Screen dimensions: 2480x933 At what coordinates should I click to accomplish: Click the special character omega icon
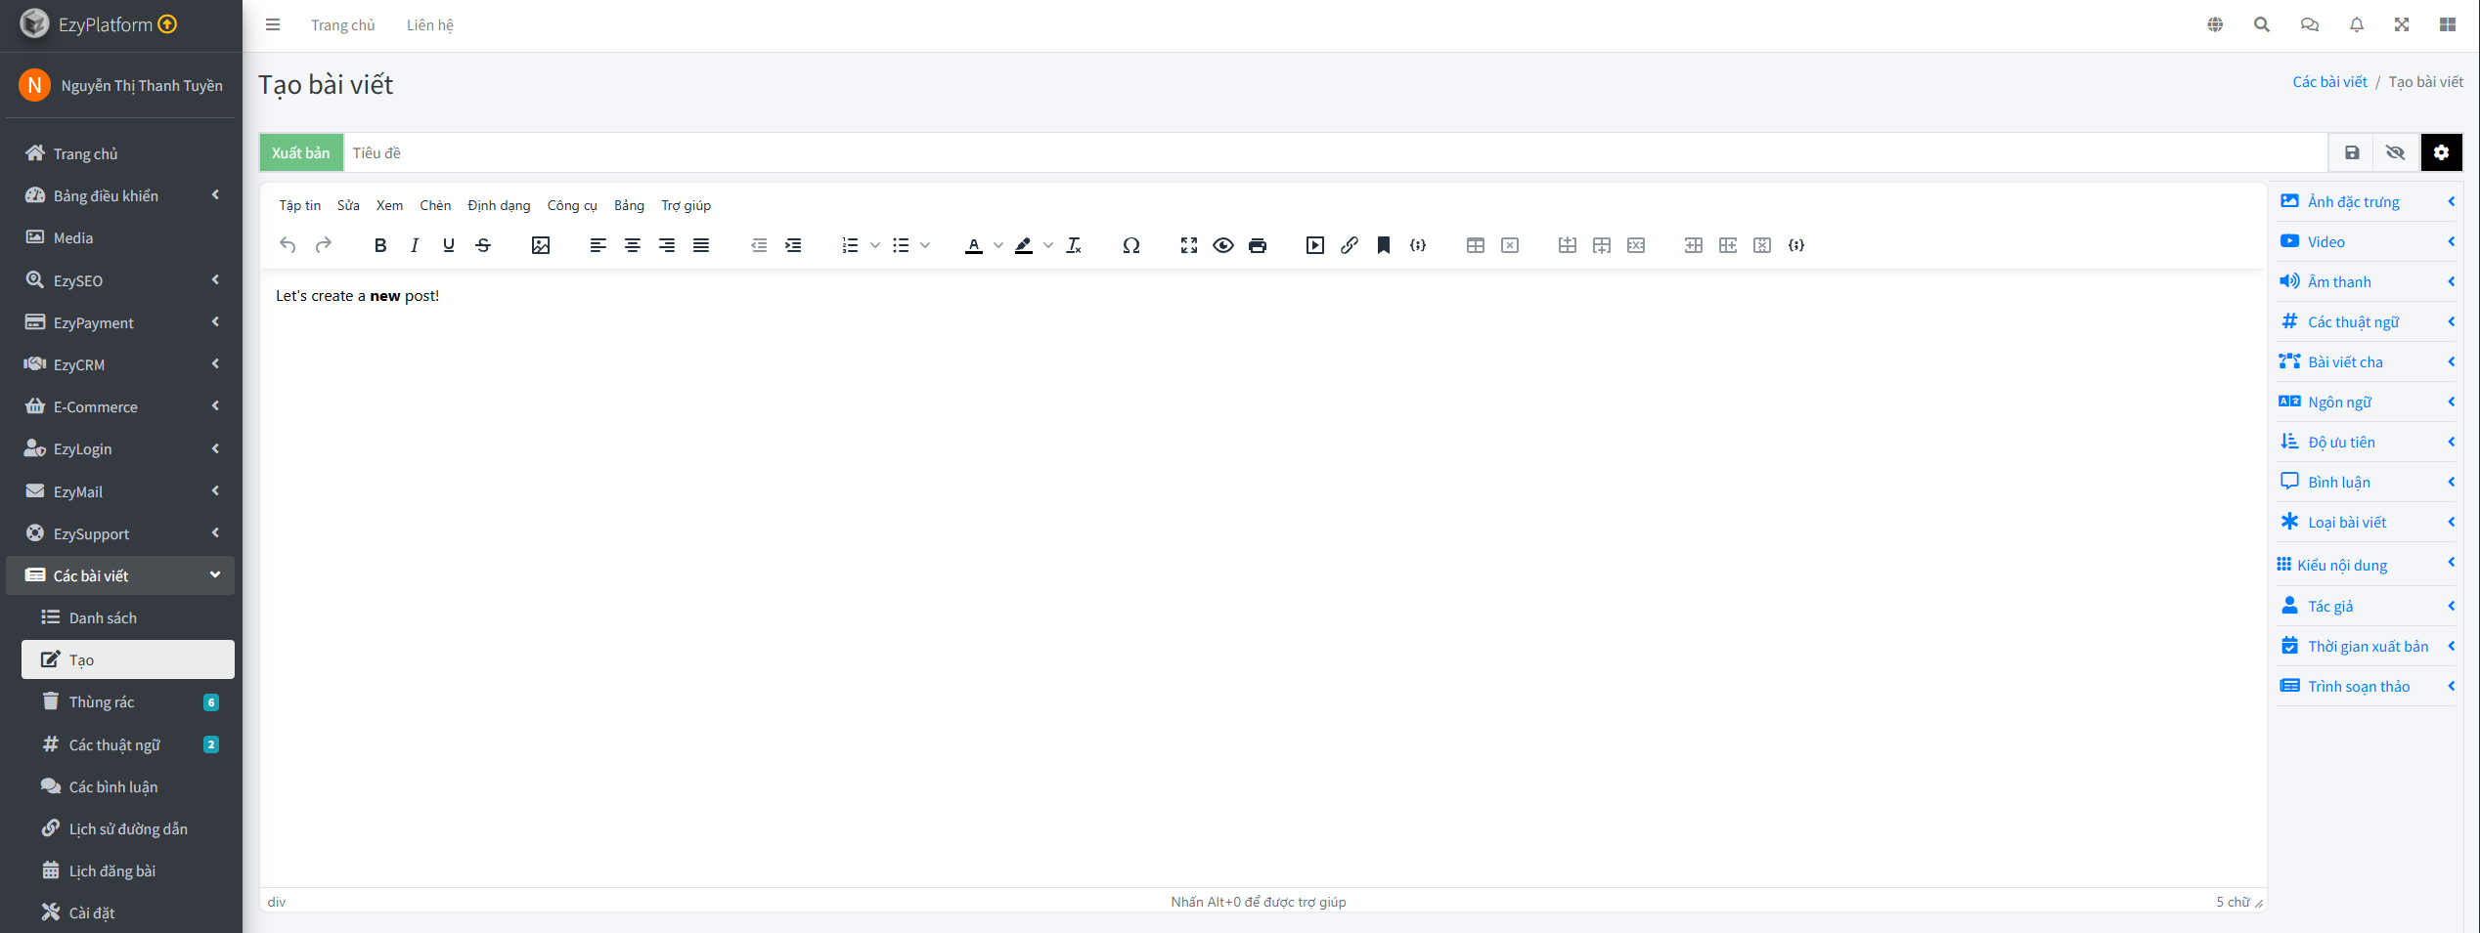[x=1130, y=245]
